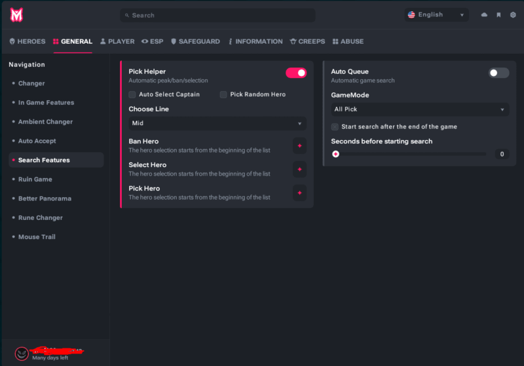Select Search Features navigation item
Viewport: 524px width, 366px height.
tap(56, 160)
